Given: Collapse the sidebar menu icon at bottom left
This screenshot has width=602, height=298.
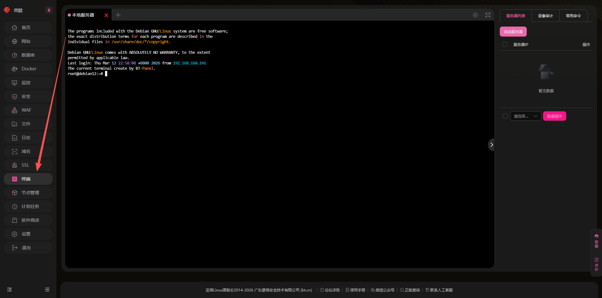Looking at the screenshot, I should pos(9,290).
